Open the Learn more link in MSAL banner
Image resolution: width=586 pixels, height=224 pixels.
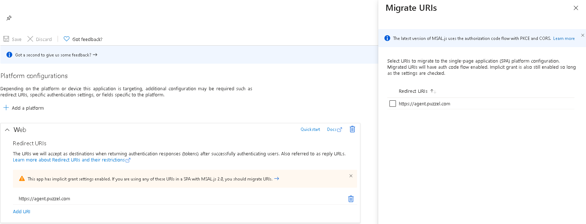point(564,38)
